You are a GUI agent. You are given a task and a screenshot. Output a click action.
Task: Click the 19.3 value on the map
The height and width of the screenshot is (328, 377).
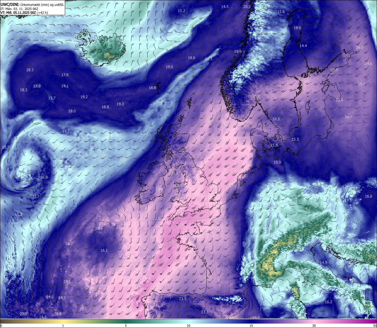point(120,104)
